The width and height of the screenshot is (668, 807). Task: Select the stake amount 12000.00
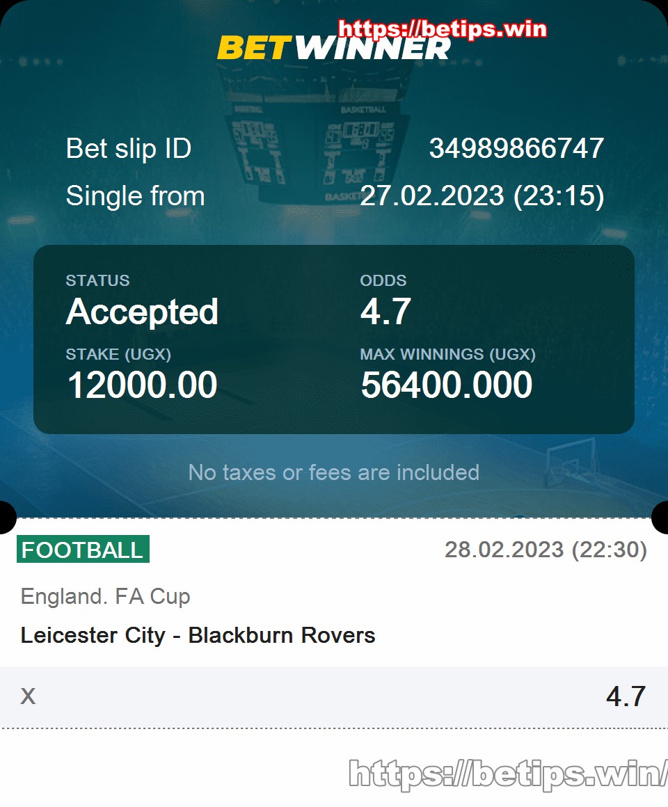pos(142,385)
